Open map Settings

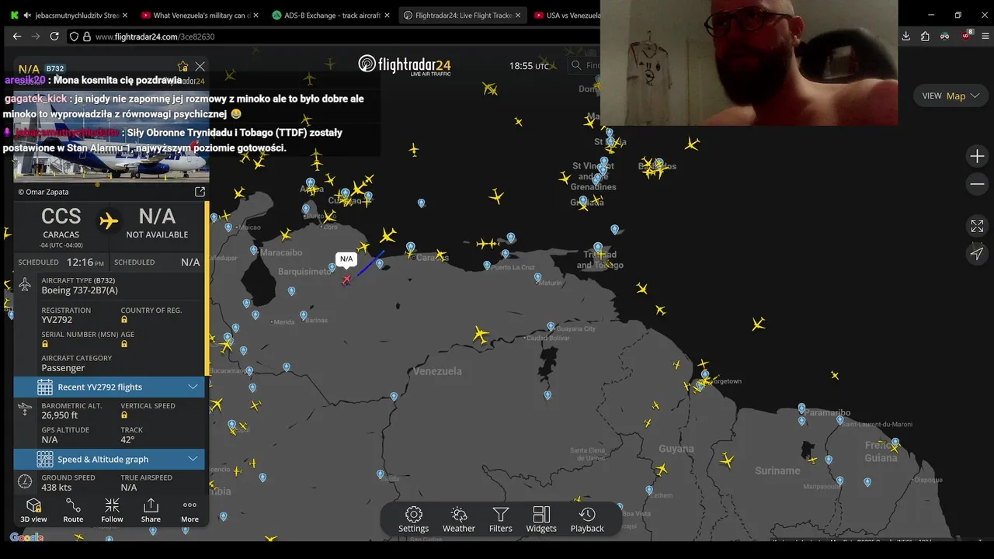414,519
